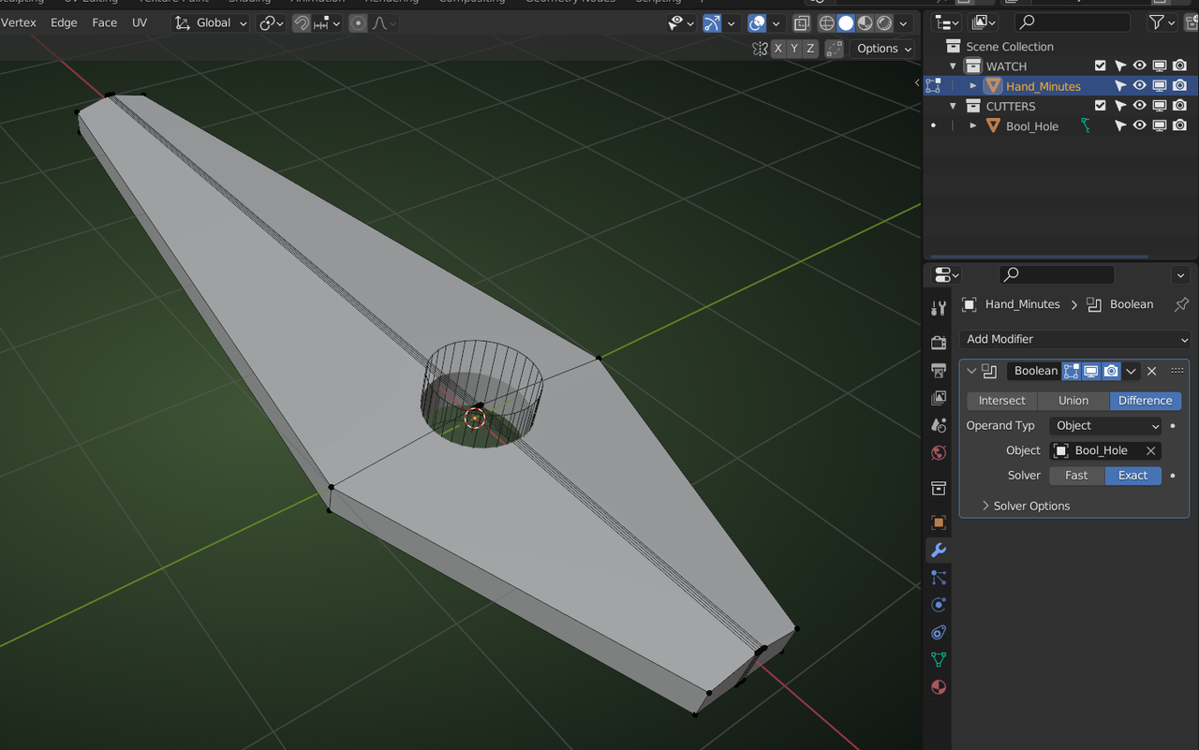Open the World properties tab
Screen dimensions: 1199x750
(939, 453)
